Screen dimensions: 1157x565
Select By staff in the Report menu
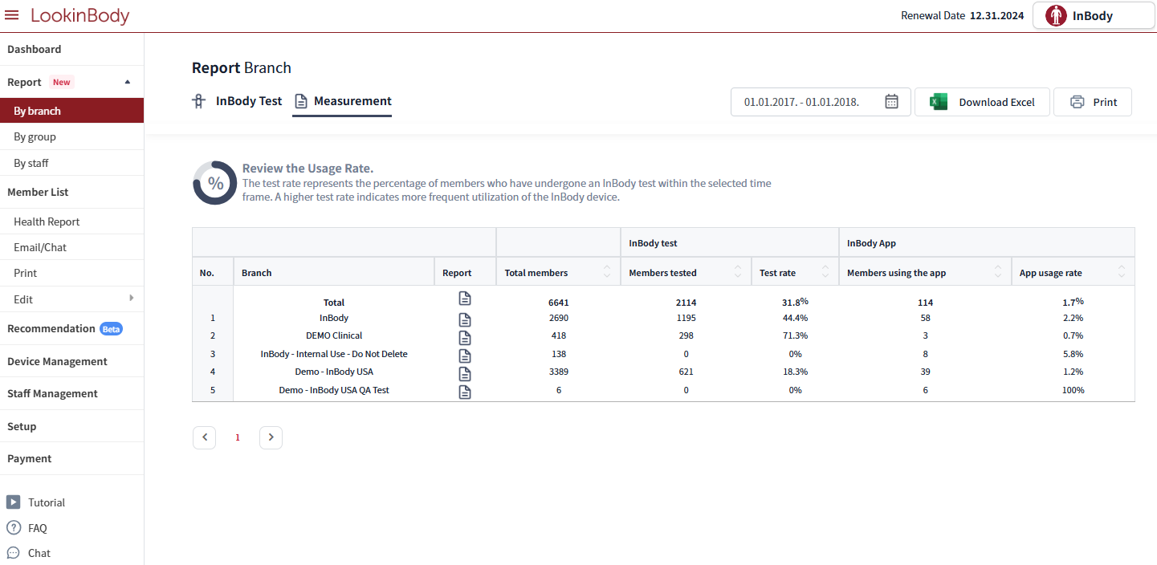[72, 163]
